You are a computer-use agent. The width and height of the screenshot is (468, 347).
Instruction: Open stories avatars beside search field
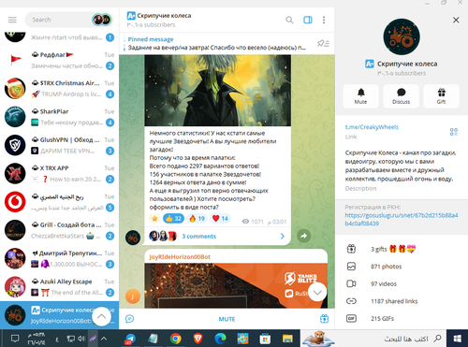pos(102,20)
